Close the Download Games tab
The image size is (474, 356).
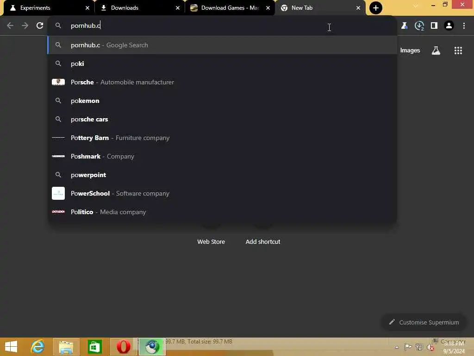tap(268, 8)
